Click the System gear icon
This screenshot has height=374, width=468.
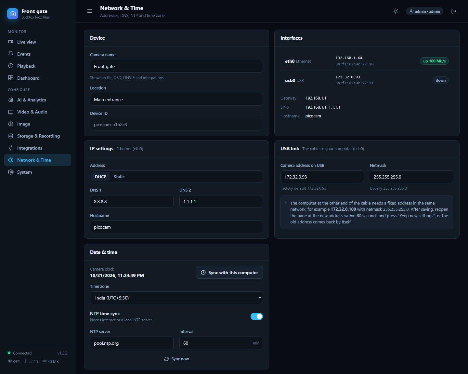pos(11,172)
